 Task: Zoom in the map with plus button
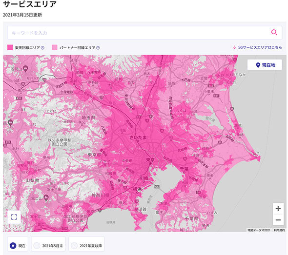pos(278,209)
